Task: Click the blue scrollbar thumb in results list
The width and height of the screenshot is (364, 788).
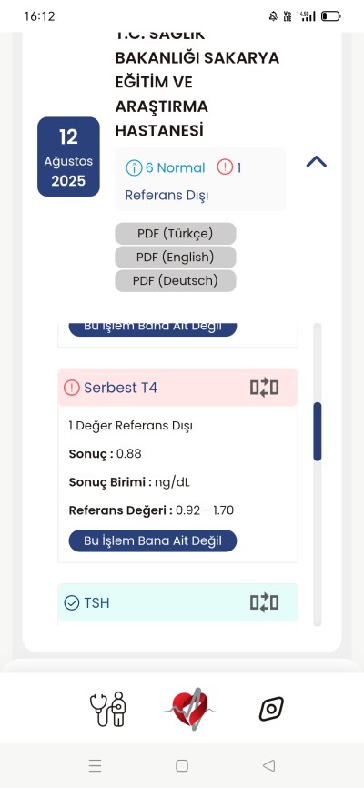Action: pos(318,431)
